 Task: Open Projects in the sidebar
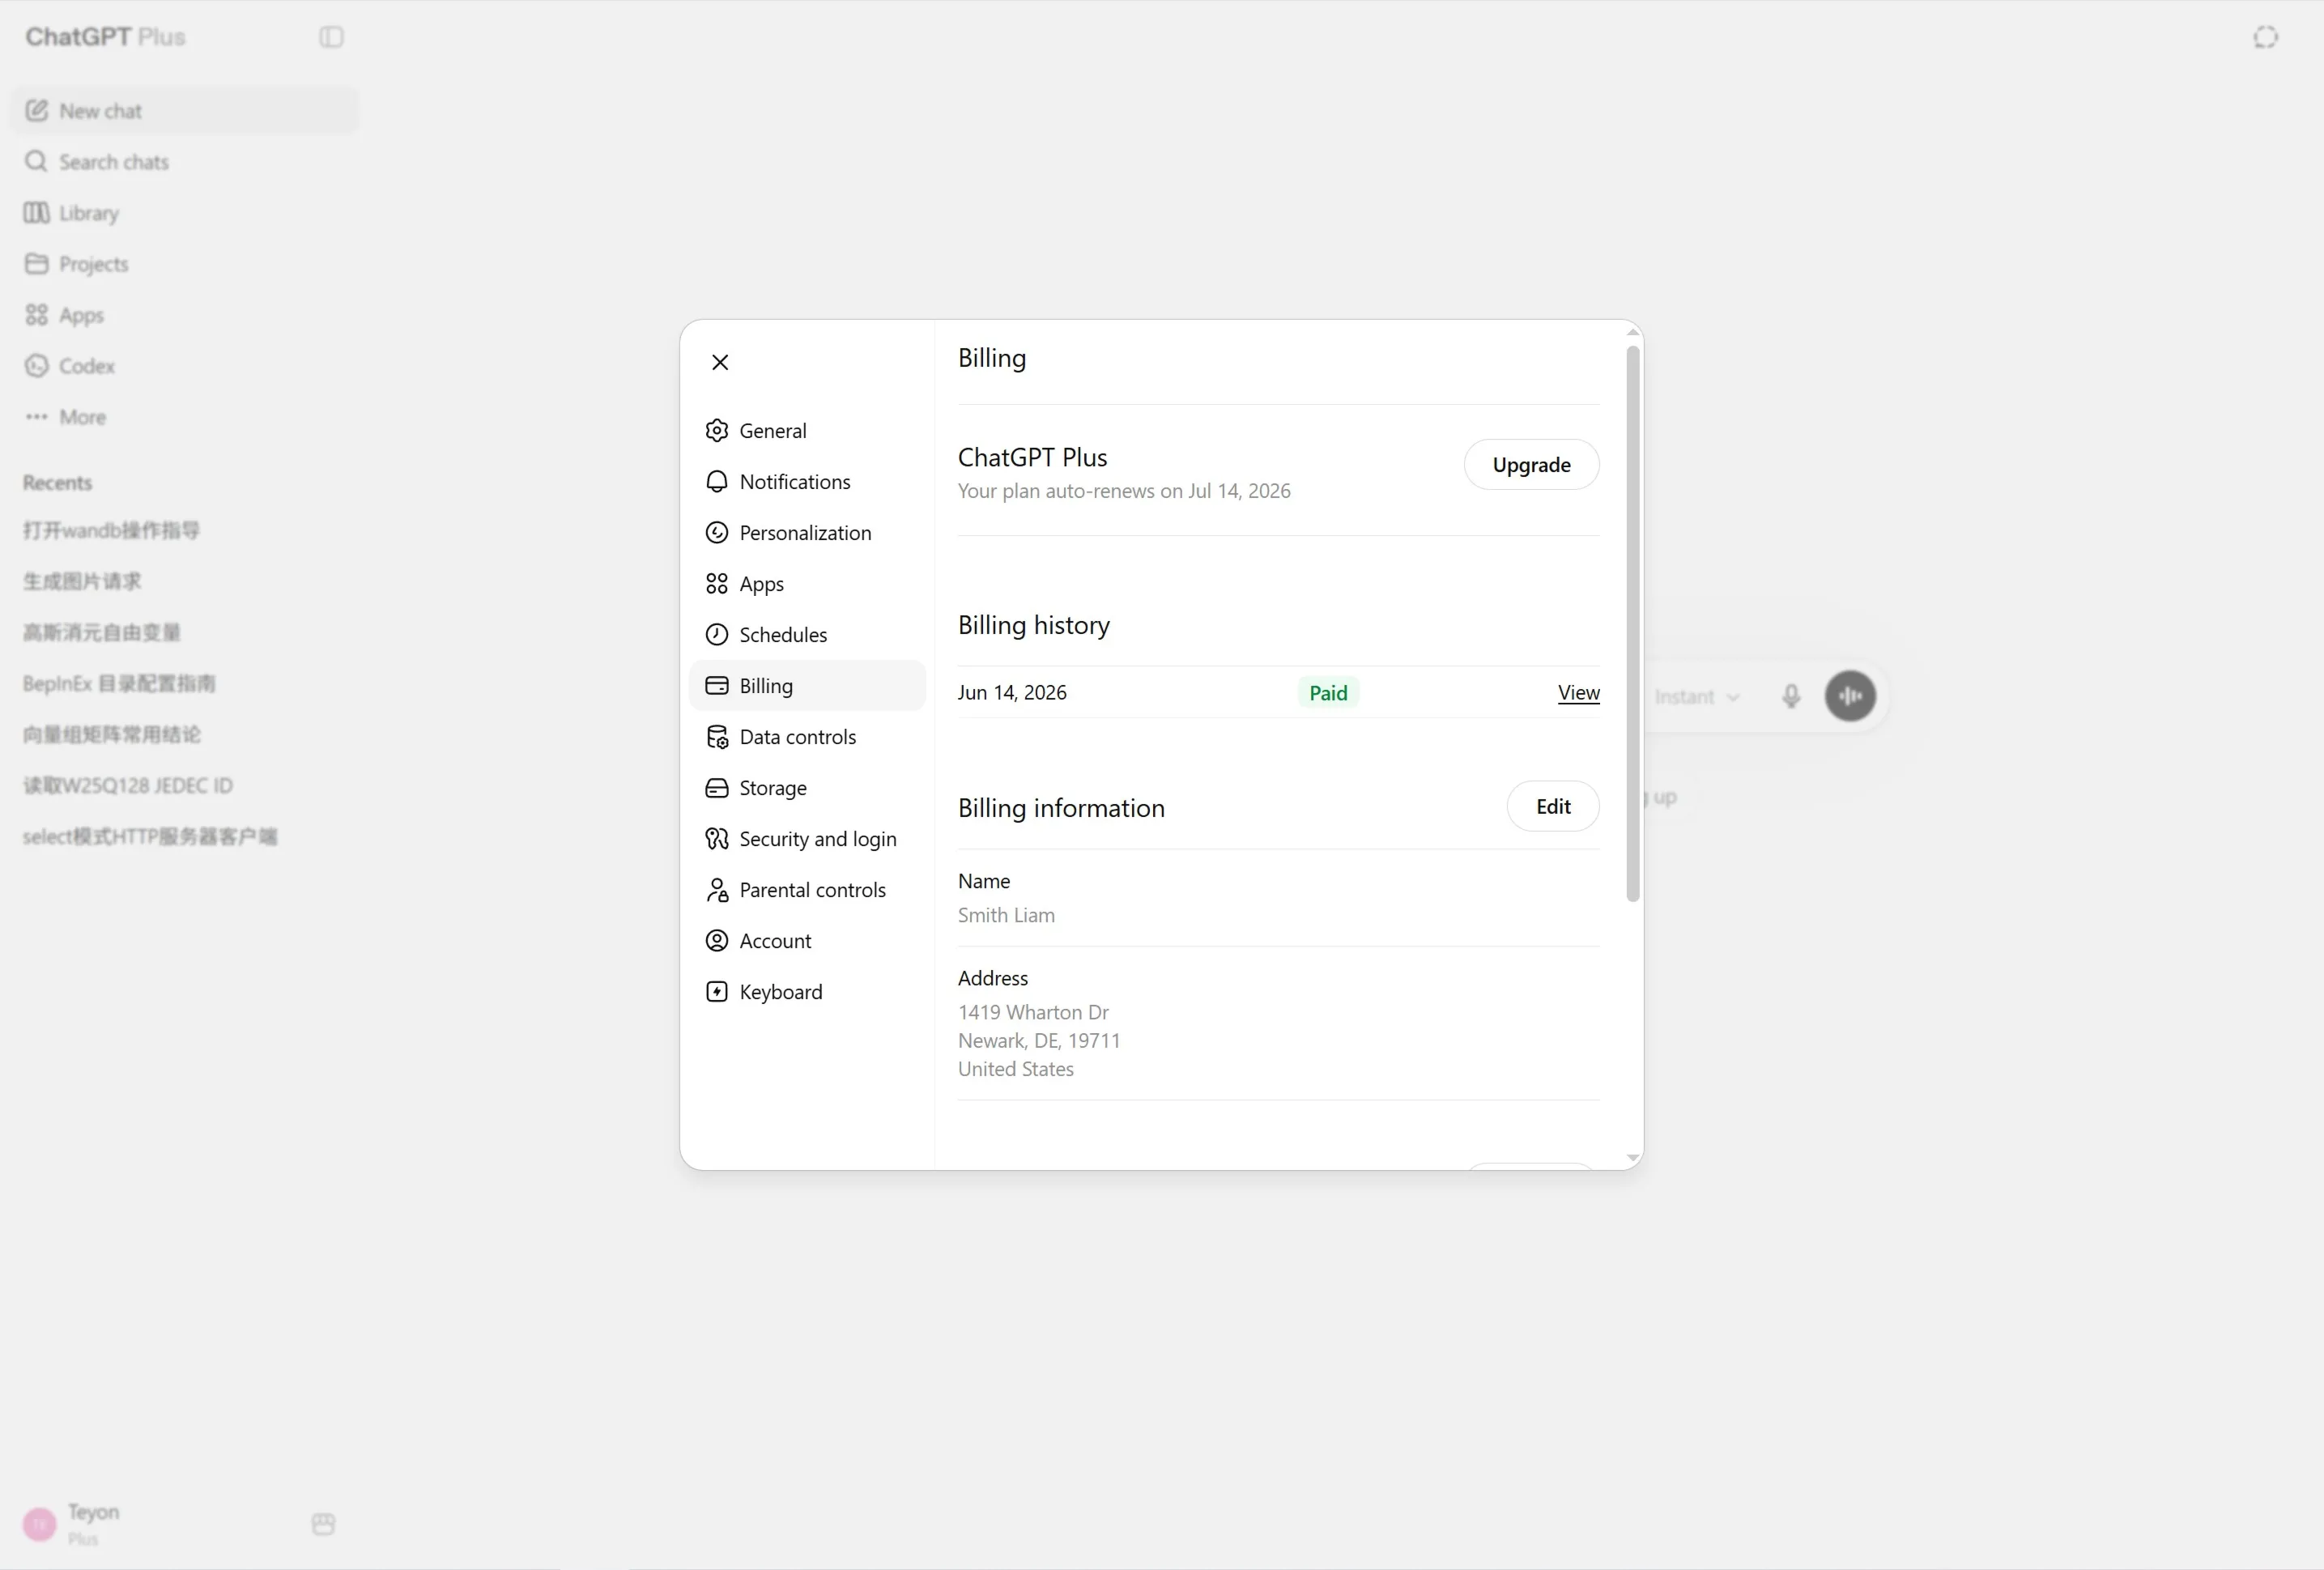click(184, 264)
